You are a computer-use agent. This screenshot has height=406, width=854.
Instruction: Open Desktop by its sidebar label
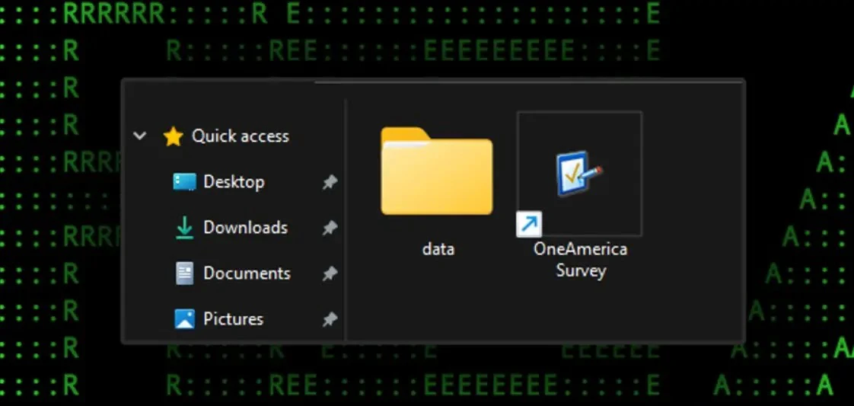coord(234,182)
